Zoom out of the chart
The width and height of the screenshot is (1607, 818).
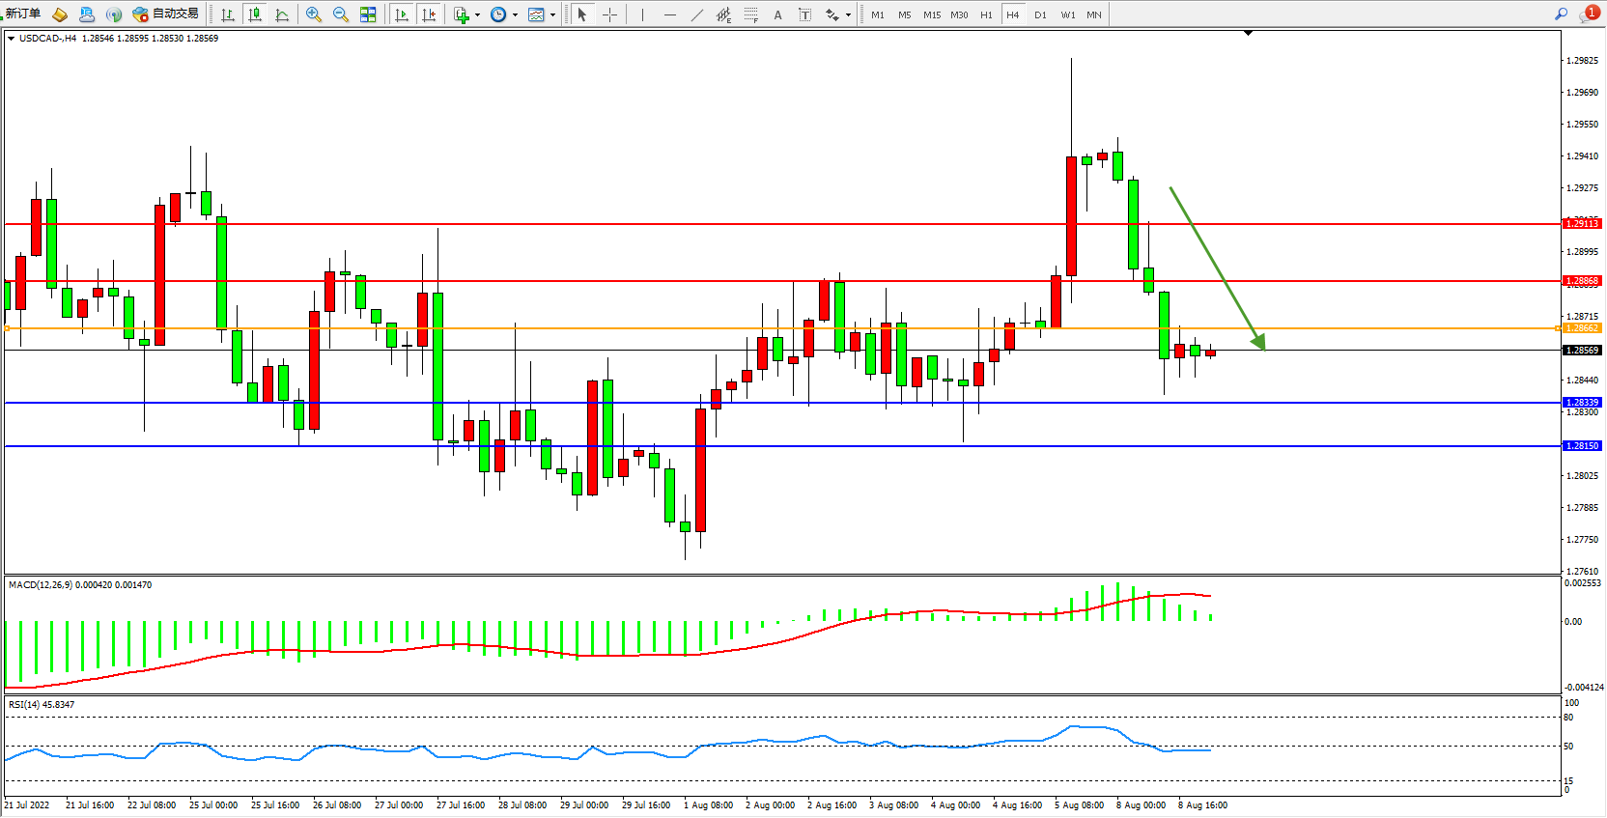coord(341,14)
